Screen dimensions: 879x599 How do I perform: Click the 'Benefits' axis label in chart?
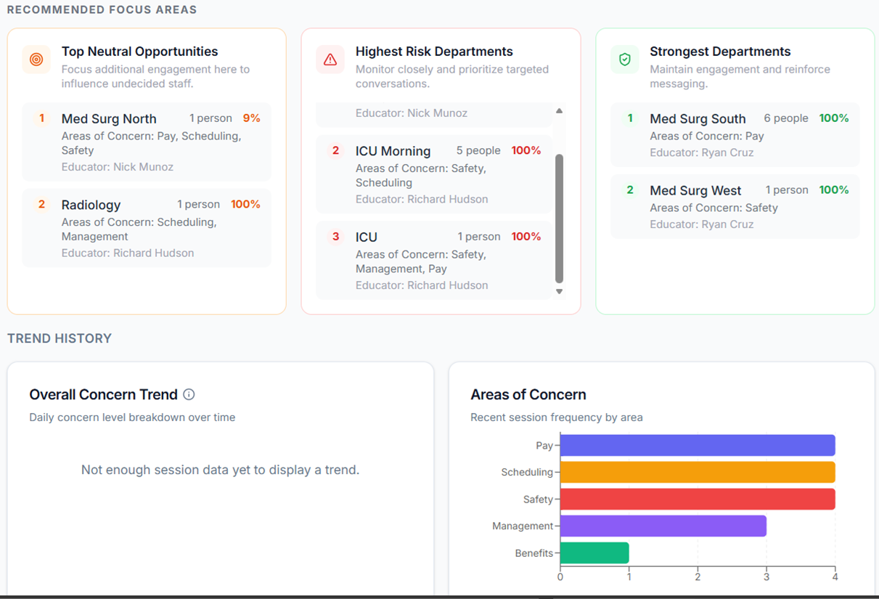[534, 553]
